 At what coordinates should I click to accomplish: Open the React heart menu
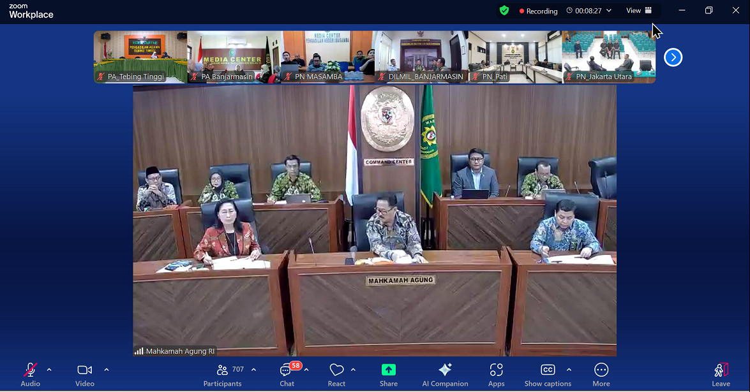click(337, 375)
